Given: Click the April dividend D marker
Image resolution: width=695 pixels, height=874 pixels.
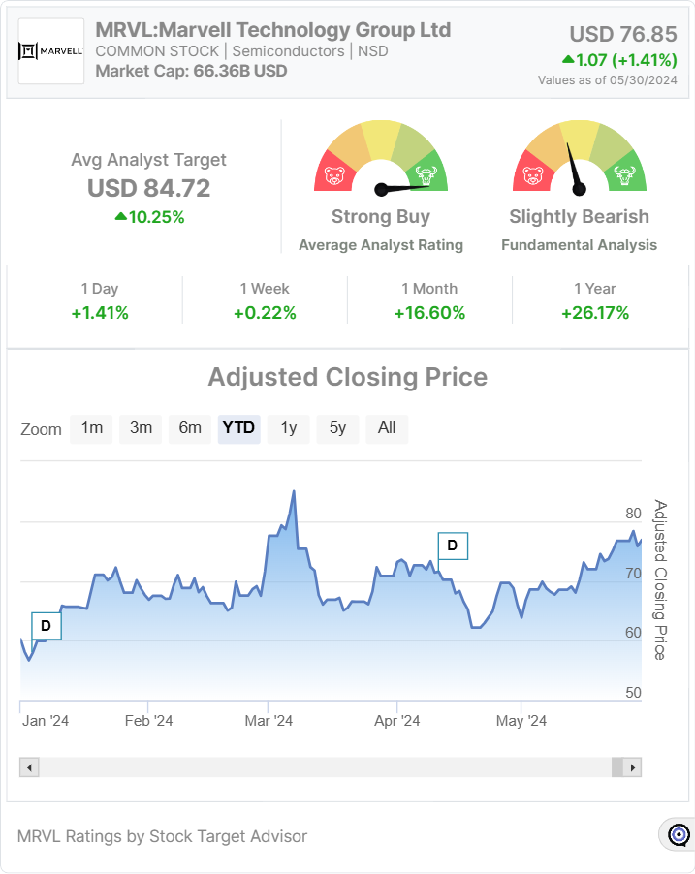Looking at the screenshot, I should [453, 546].
